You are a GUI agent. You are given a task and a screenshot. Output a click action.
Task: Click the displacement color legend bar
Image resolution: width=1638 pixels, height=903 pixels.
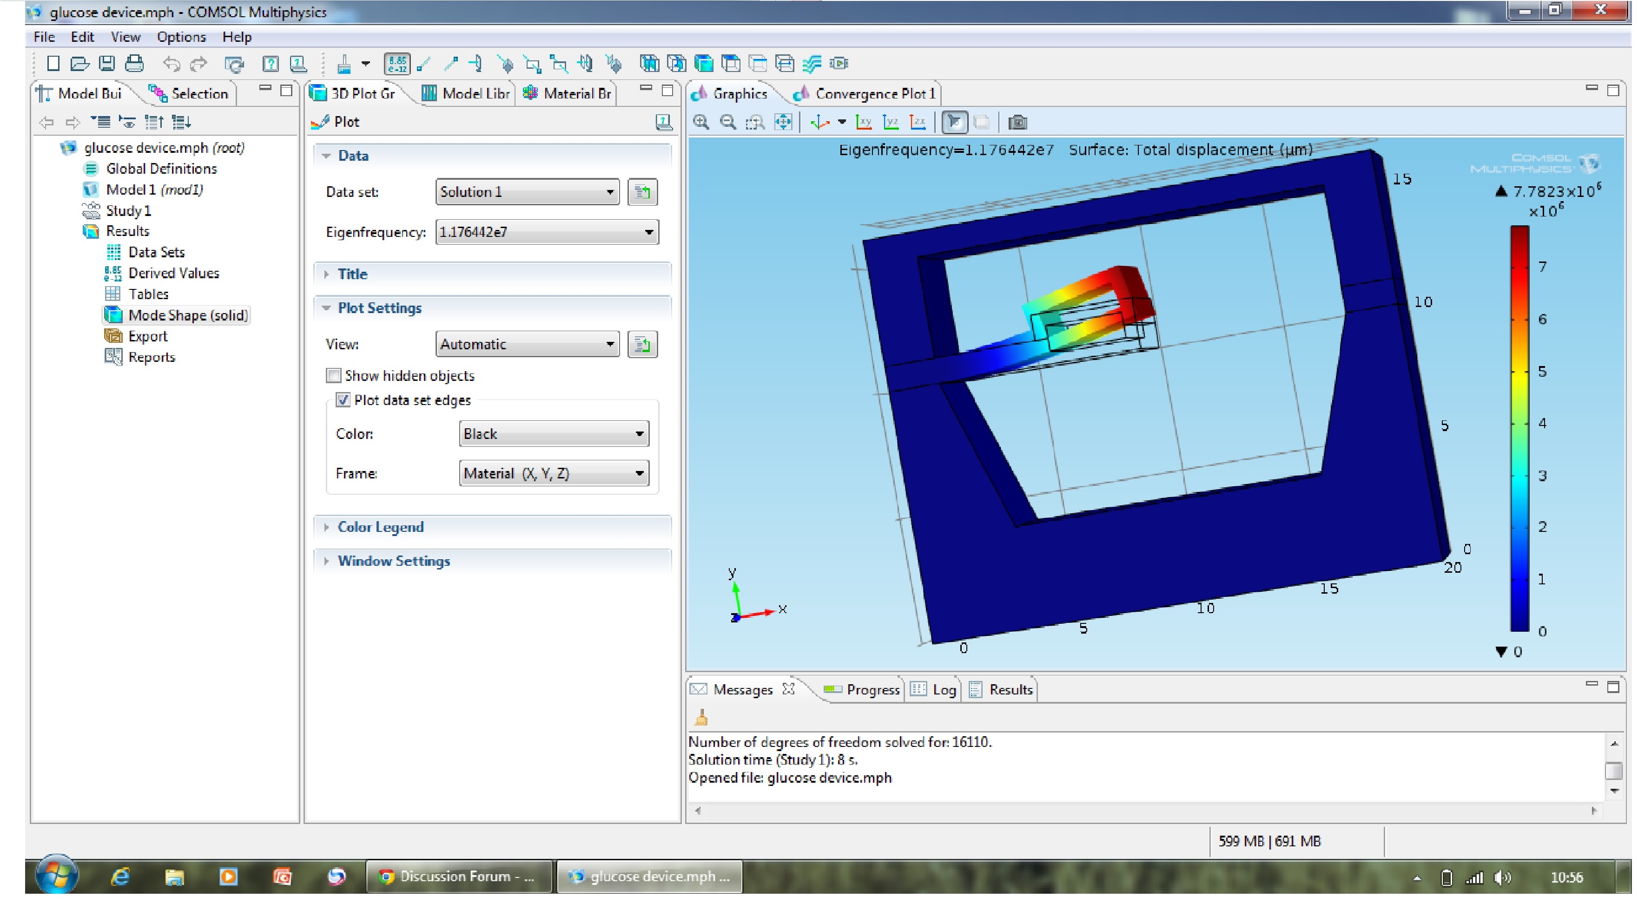coord(1520,428)
